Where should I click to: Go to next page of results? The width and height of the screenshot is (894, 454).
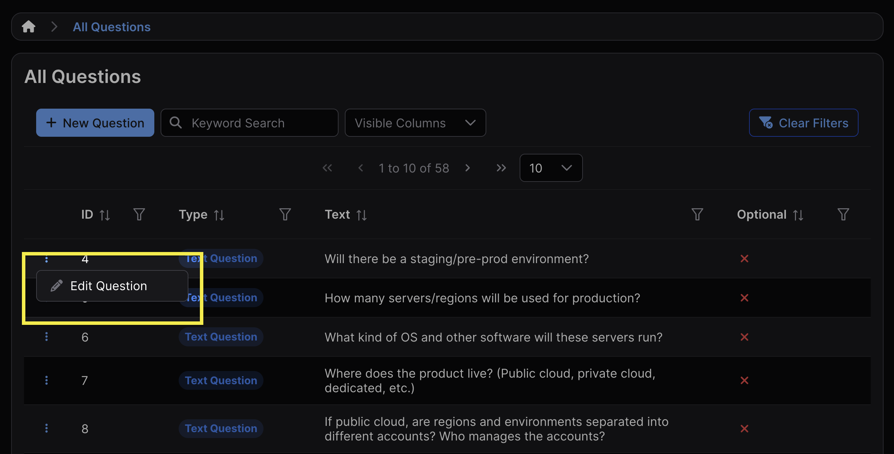pos(468,168)
